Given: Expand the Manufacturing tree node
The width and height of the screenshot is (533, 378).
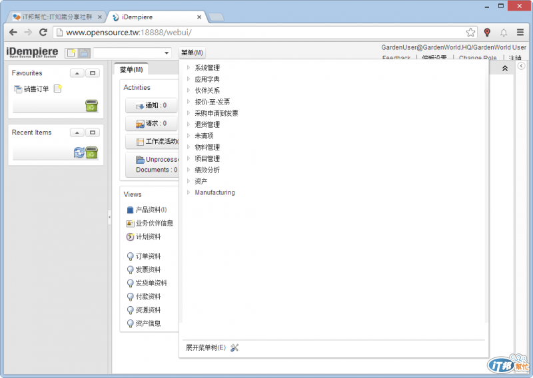Looking at the screenshot, I should 189,192.
